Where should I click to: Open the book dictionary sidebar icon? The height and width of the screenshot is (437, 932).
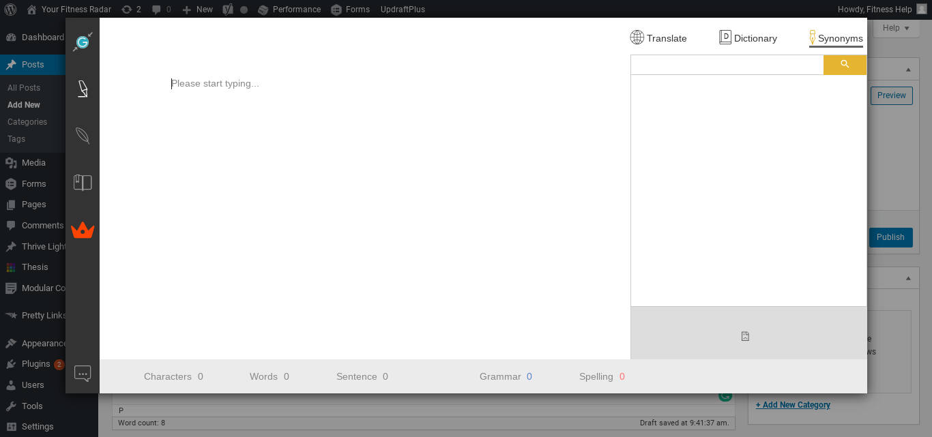[x=83, y=182]
